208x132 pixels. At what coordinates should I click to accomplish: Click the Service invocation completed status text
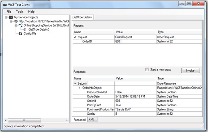(x=24, y=126)
